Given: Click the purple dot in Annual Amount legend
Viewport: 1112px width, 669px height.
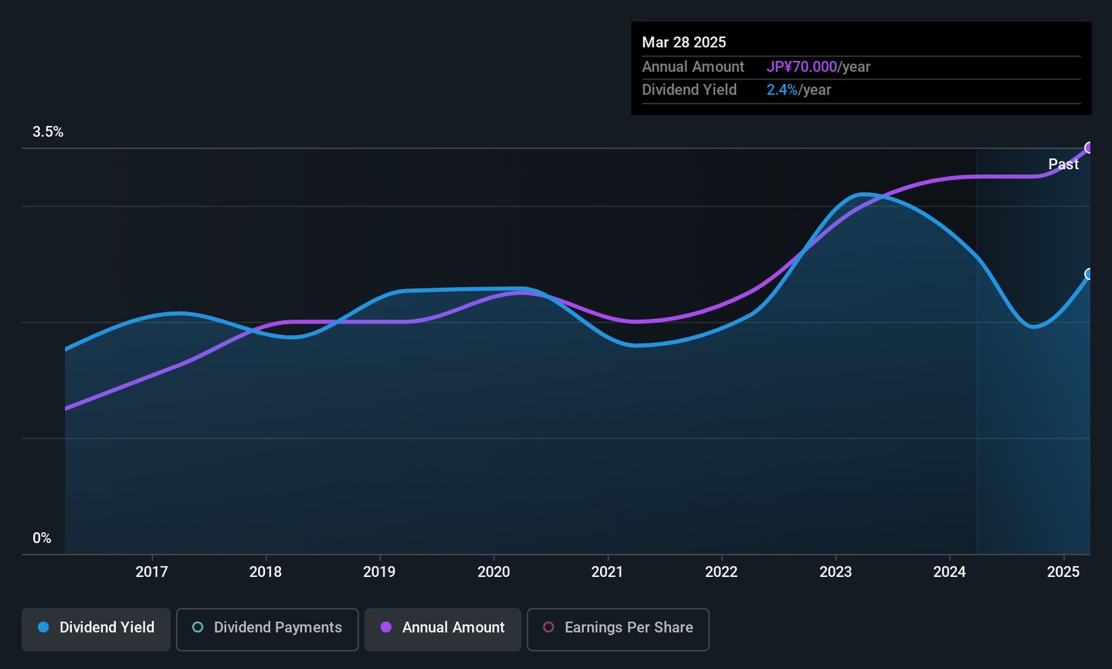Looking at the screenshot, I should [x=386, y=627].
